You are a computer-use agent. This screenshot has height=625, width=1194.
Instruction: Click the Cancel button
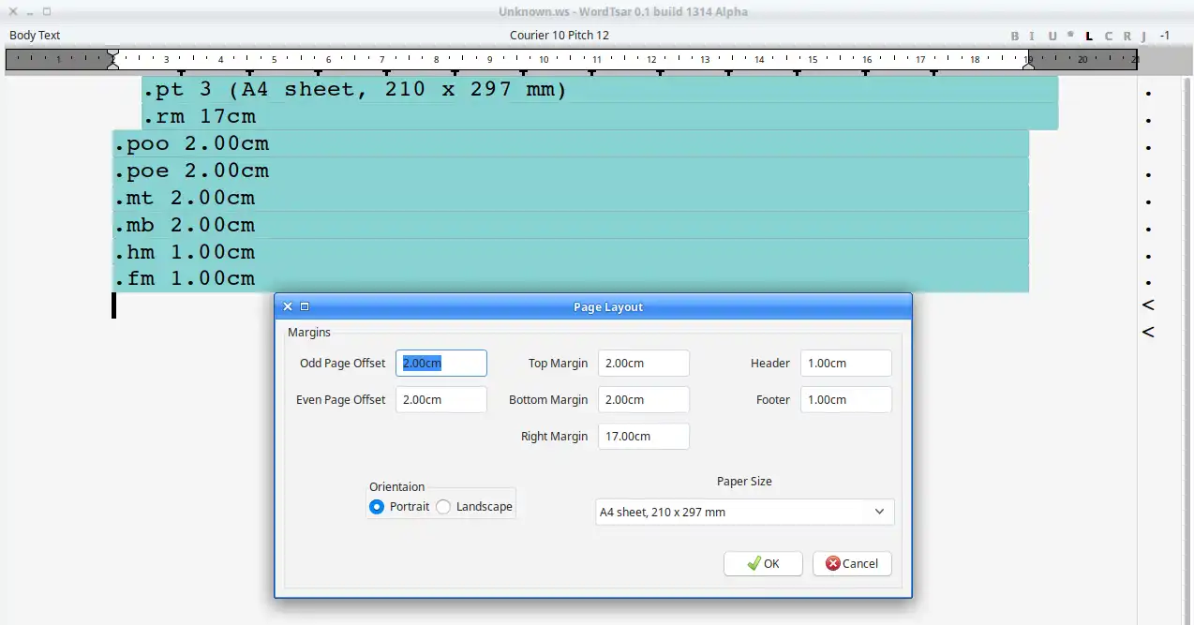click(852, 563)
